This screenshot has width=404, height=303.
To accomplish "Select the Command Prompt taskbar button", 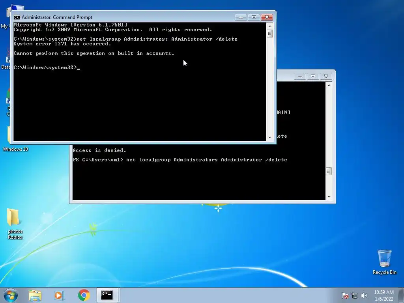I will coord(107,295).
